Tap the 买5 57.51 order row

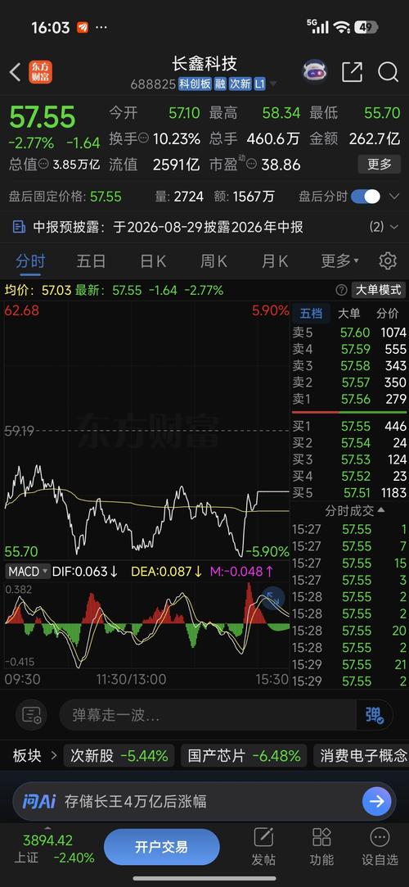(x=349, y=493)
